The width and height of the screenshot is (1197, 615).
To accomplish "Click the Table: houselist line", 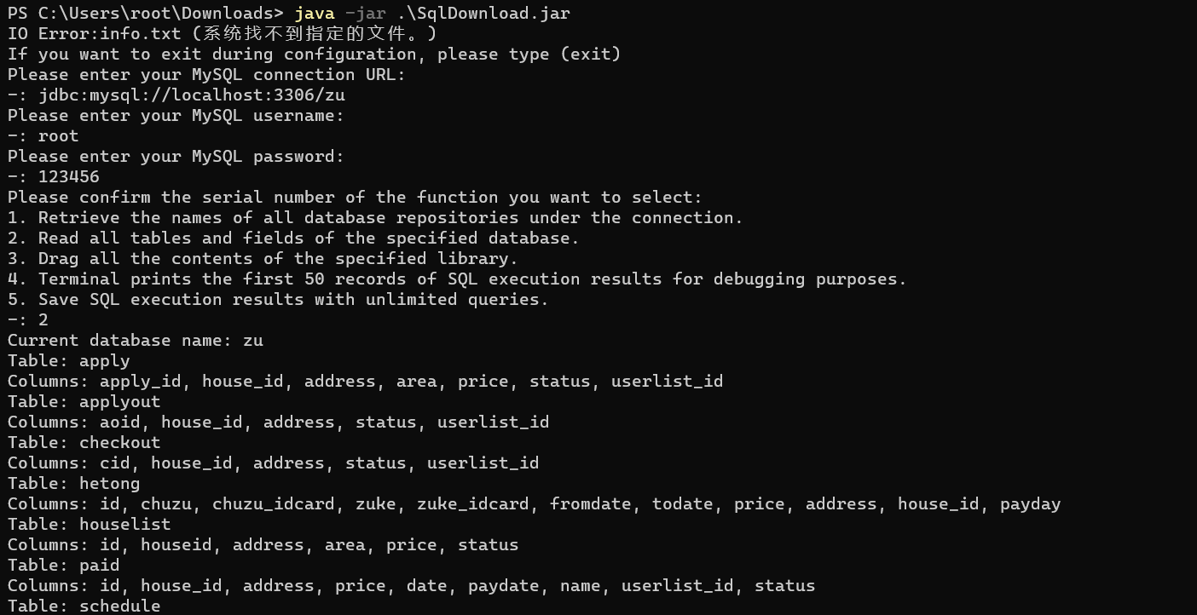I will point(90,524).
